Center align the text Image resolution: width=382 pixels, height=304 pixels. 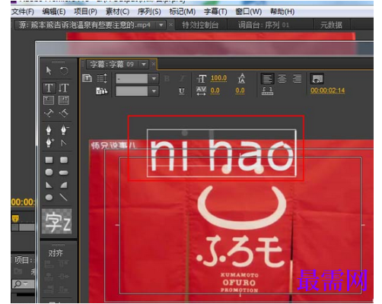(282, 79)
